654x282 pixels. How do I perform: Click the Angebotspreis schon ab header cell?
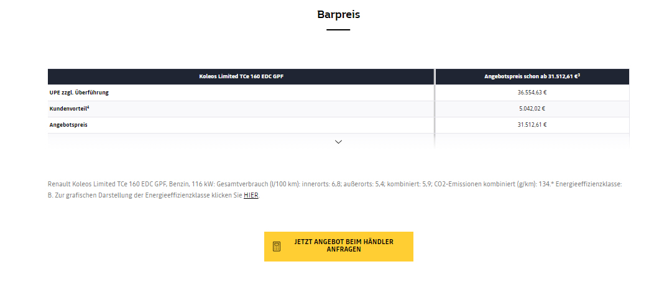(x=532, y=76)
